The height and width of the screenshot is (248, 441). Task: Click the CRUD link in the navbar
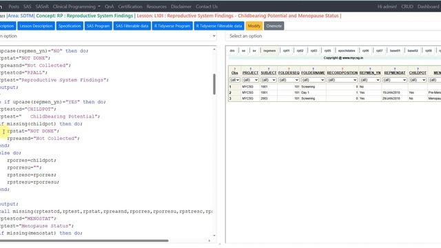coord(407,6)
